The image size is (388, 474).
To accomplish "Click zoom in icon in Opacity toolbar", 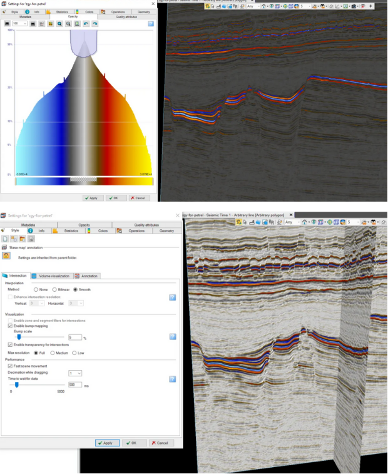I will click(x=59, y=24).
